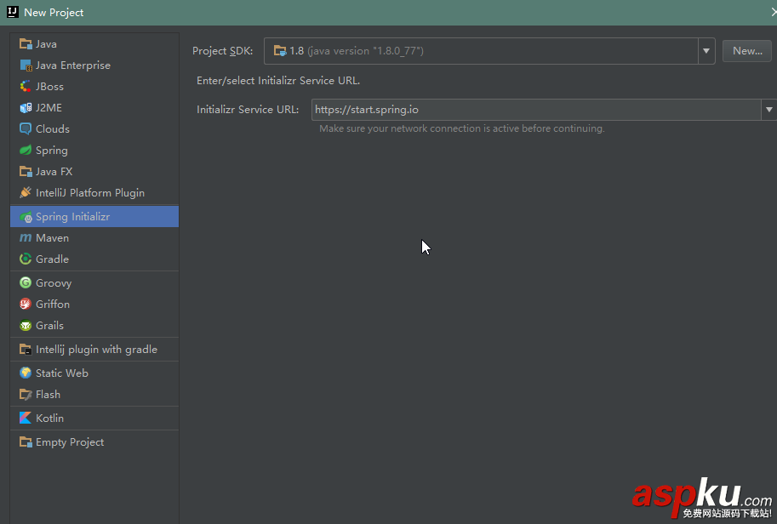Screen dimensions: 777x524
Task: Select the Groovy G icon
Action: coord(26,282)
